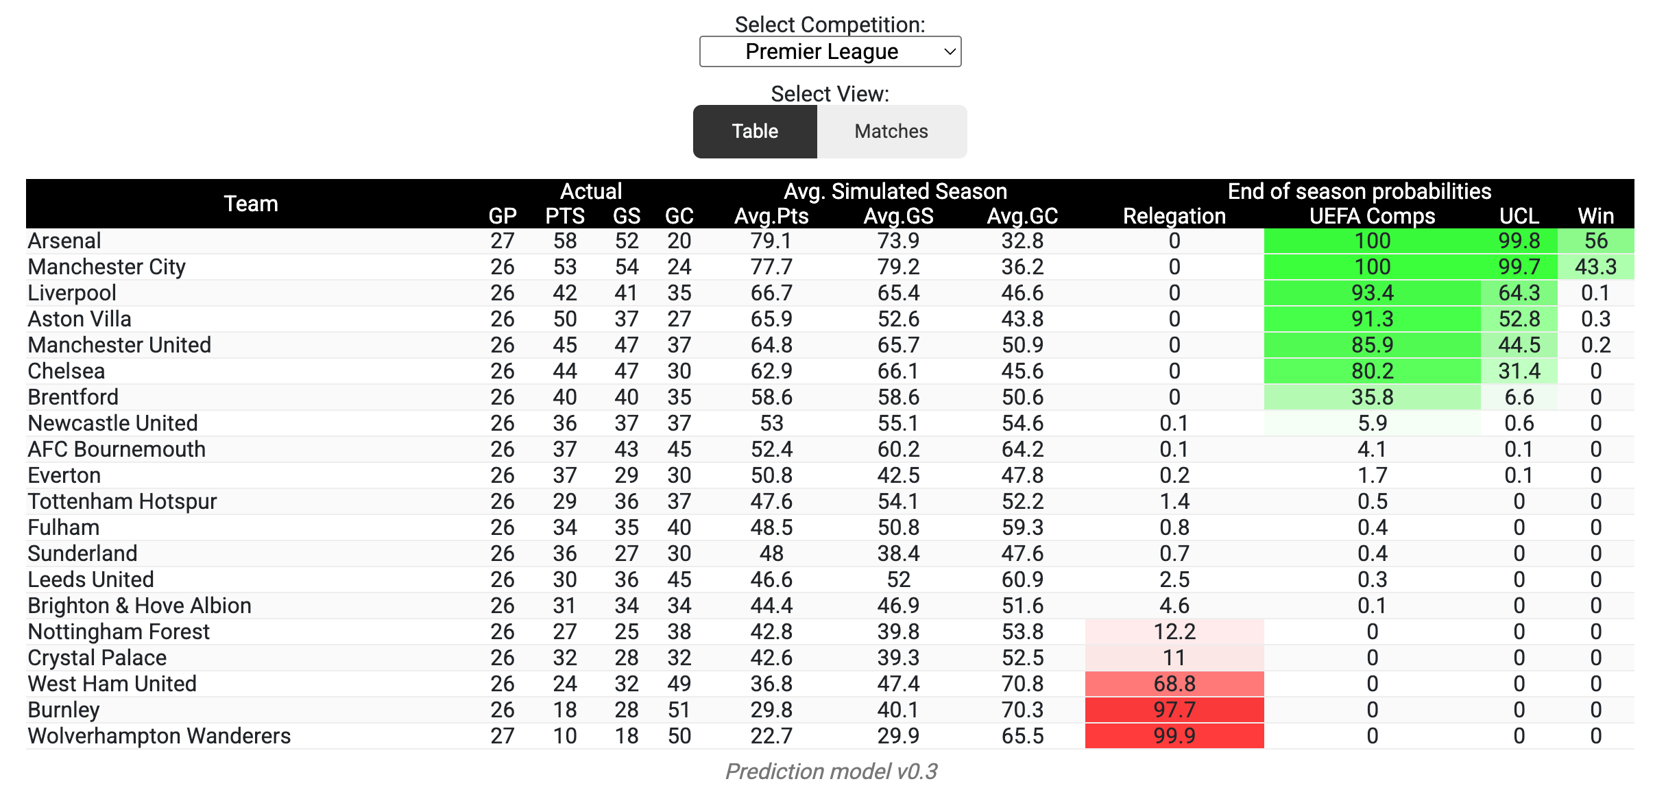1666x812 pixels.
Task: Expand the competition list via its chevron
Action: point(950,51)
